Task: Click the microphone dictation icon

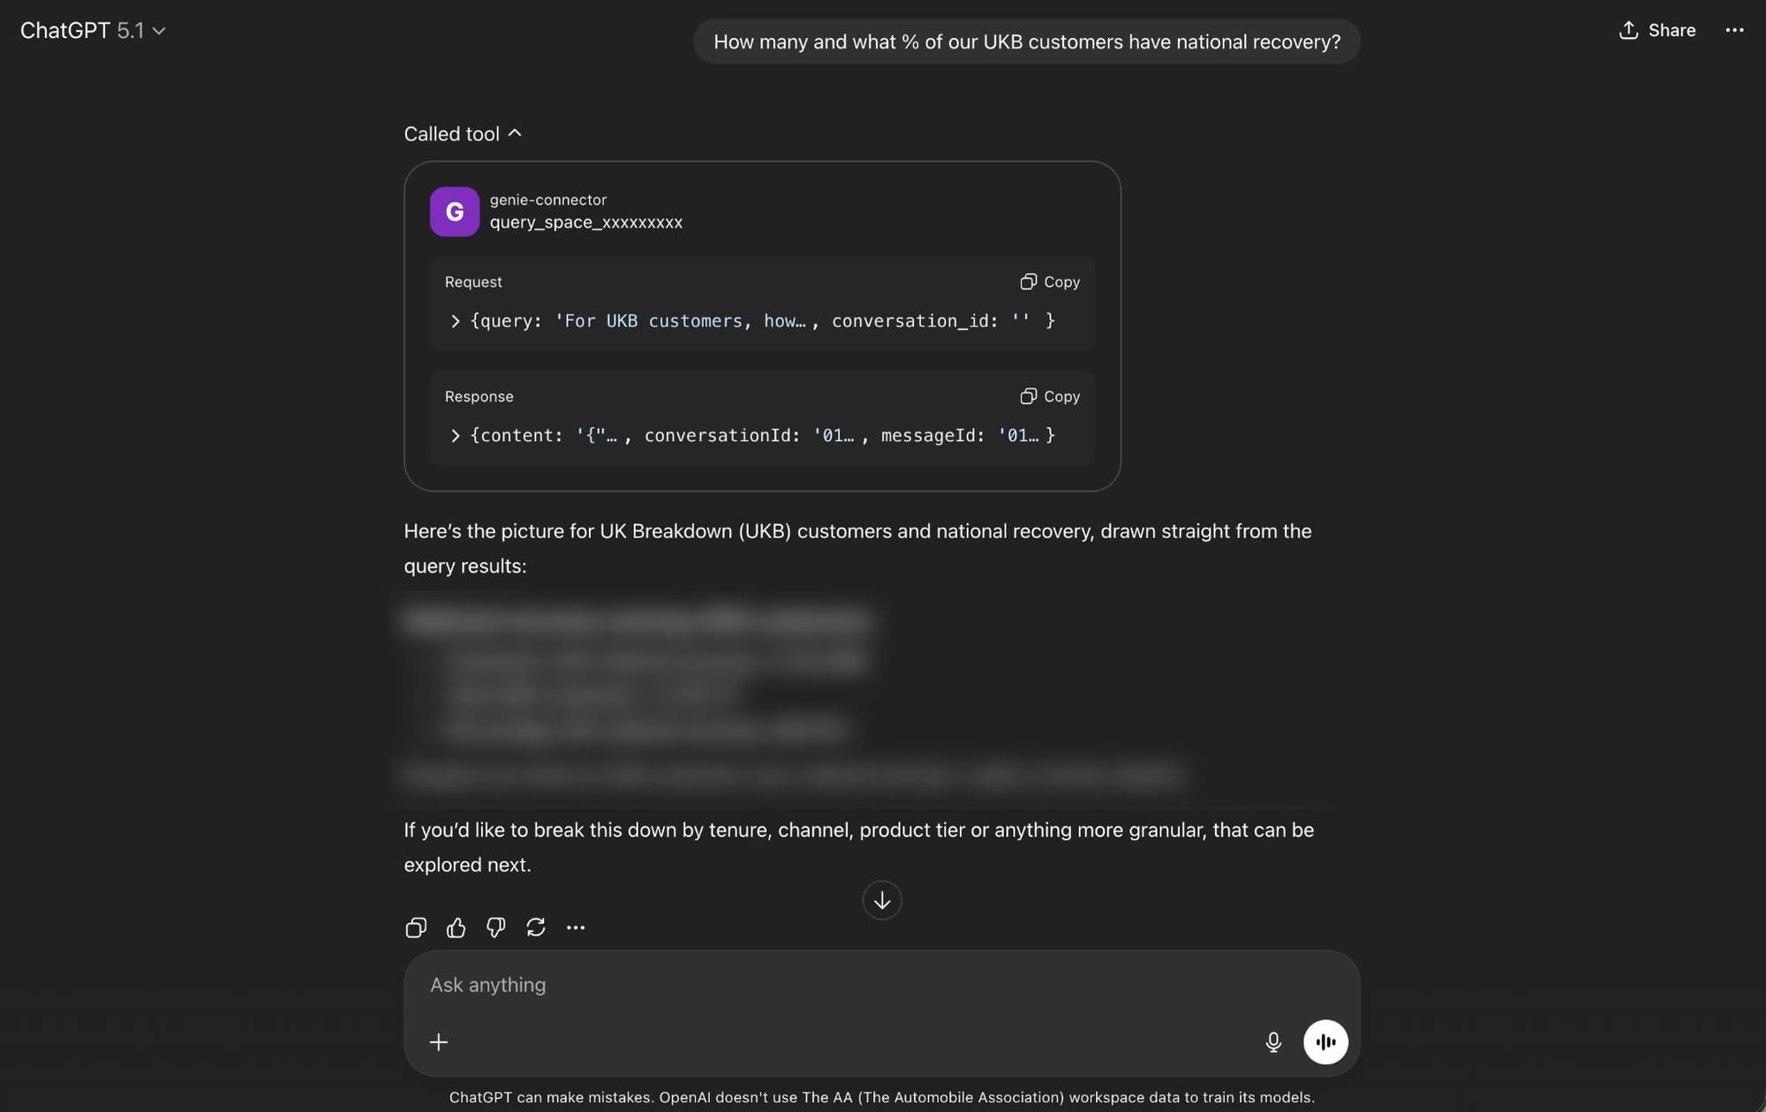Action: click(1272, 1042)
